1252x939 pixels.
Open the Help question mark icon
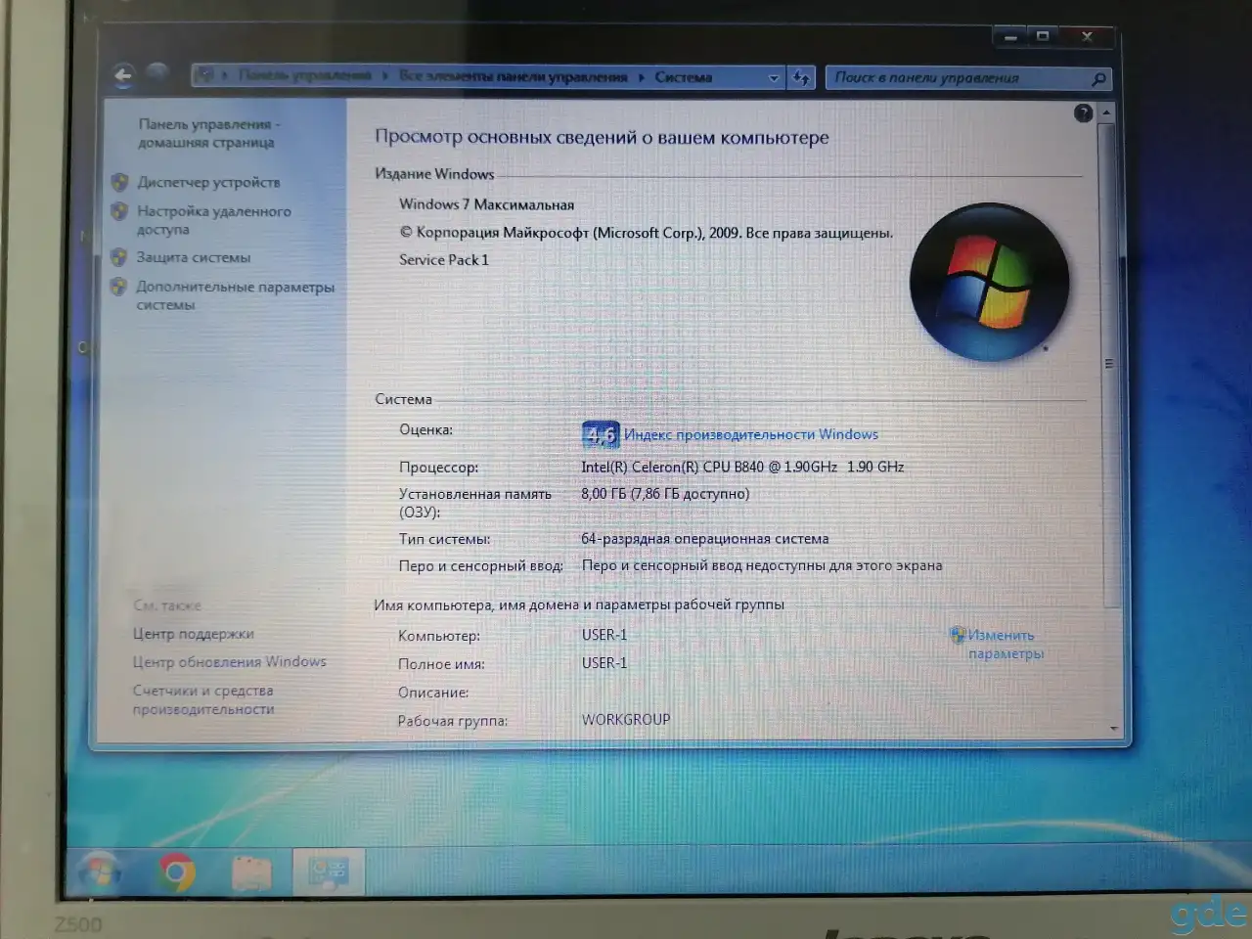coord(1083,113)
